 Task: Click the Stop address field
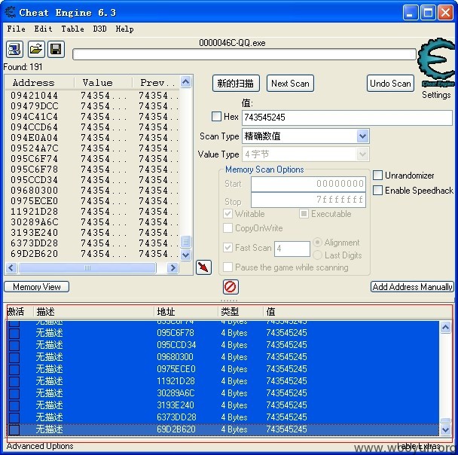point(308,200)
